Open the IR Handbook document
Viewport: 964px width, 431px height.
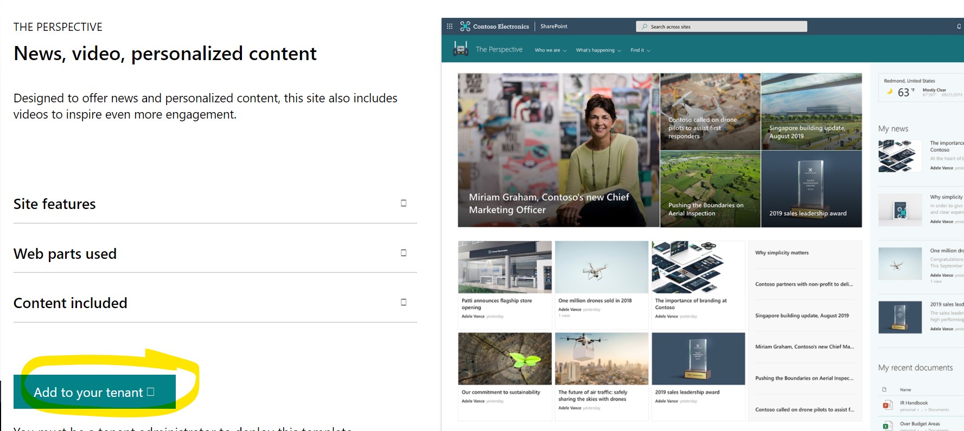pyautogui.click(x=914, y=403)
